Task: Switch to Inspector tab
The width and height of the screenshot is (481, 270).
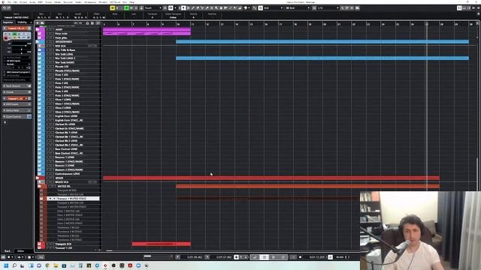Action: click(8, 22)
